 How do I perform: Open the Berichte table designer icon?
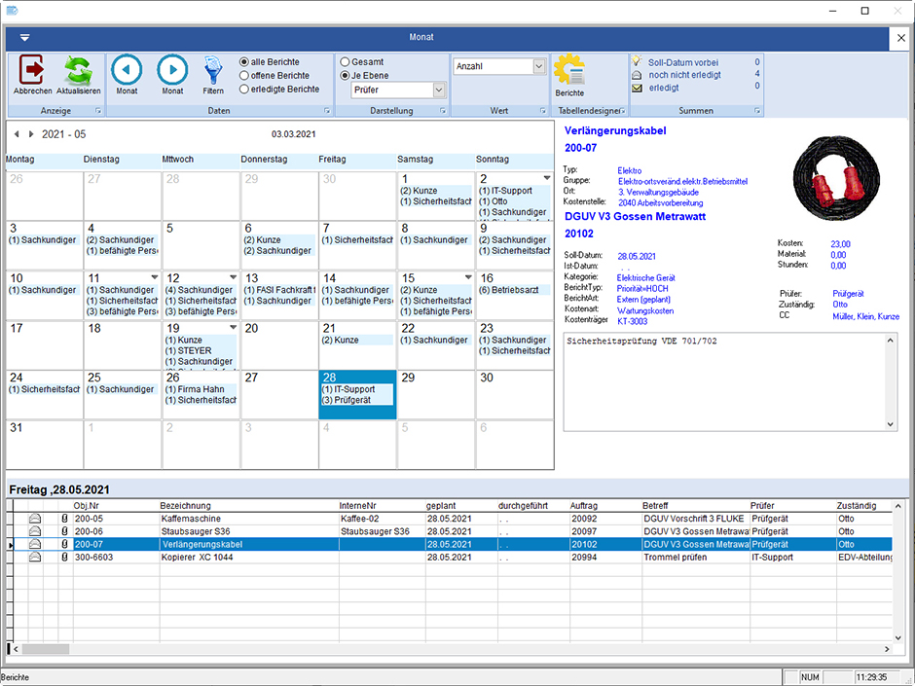pyautogui.click(x=569, y=71)
